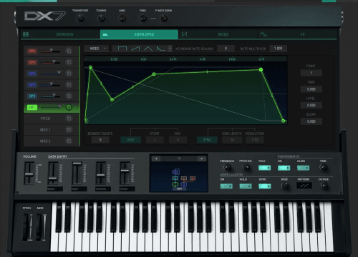Image resolution: width=358 pixels, height=257 pixels.
Task: Click the Tuning knob
Action: [x=101, y=19]
